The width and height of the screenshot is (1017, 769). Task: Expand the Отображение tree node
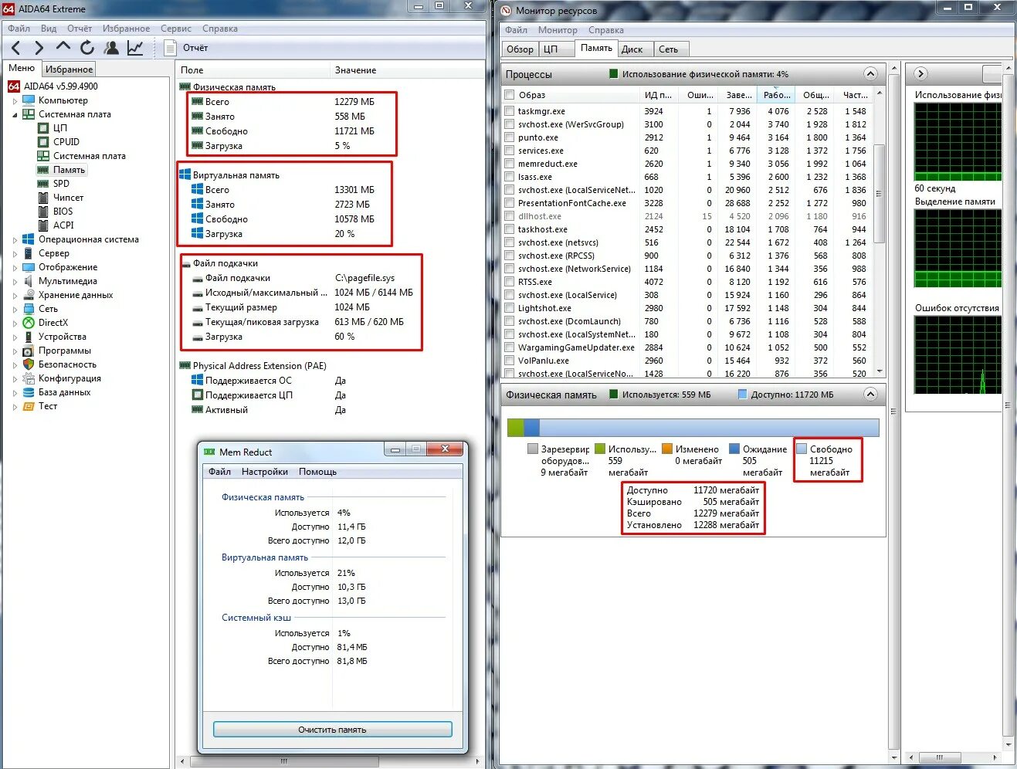15,267
